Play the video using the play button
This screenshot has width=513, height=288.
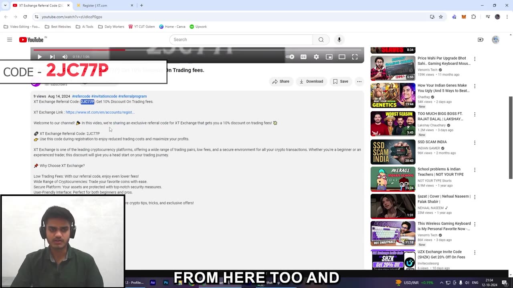coord(40,57)
